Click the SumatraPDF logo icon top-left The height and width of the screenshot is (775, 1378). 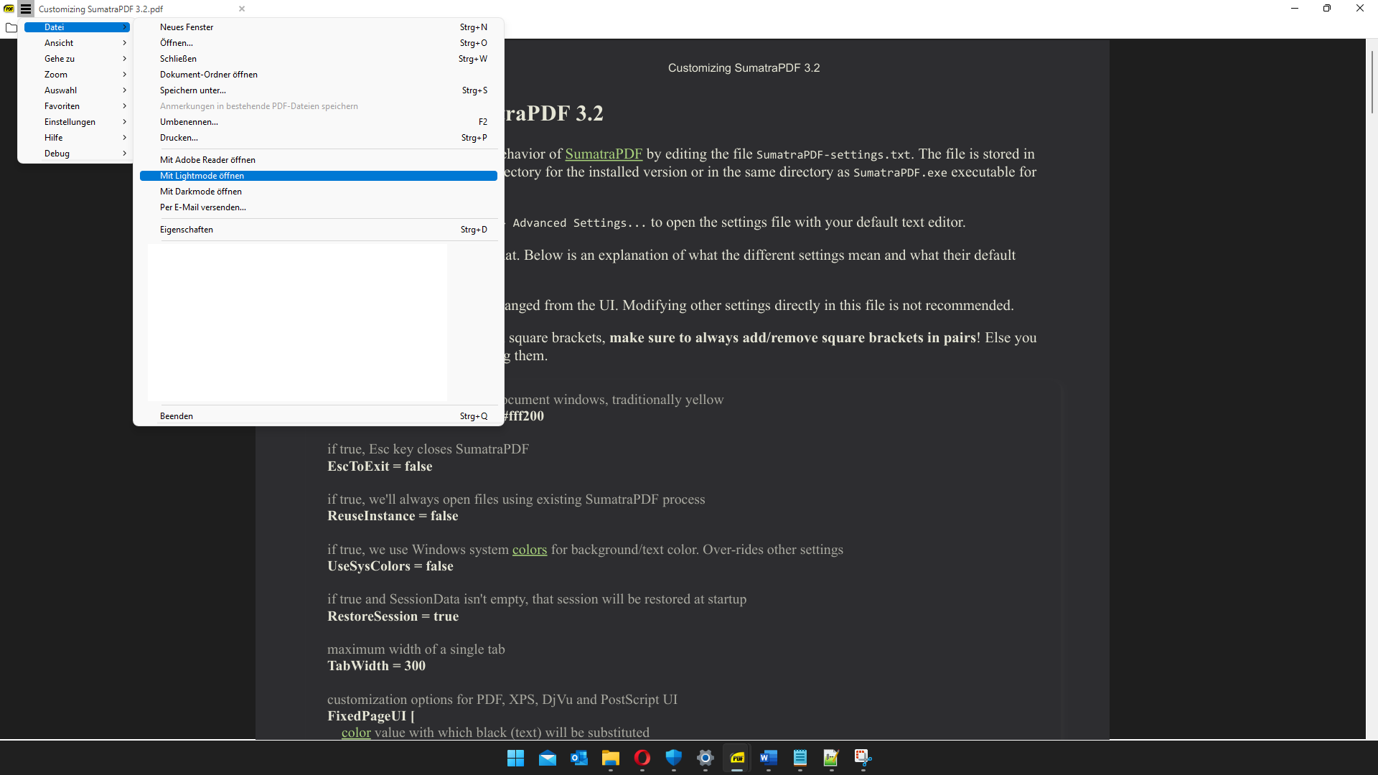pyautogui.click(x=8, y=9)
